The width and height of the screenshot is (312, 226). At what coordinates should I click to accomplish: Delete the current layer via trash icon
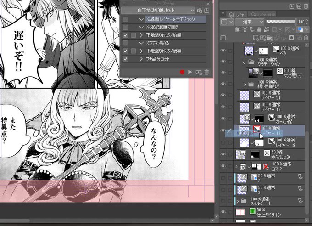[x=306, y=38]
